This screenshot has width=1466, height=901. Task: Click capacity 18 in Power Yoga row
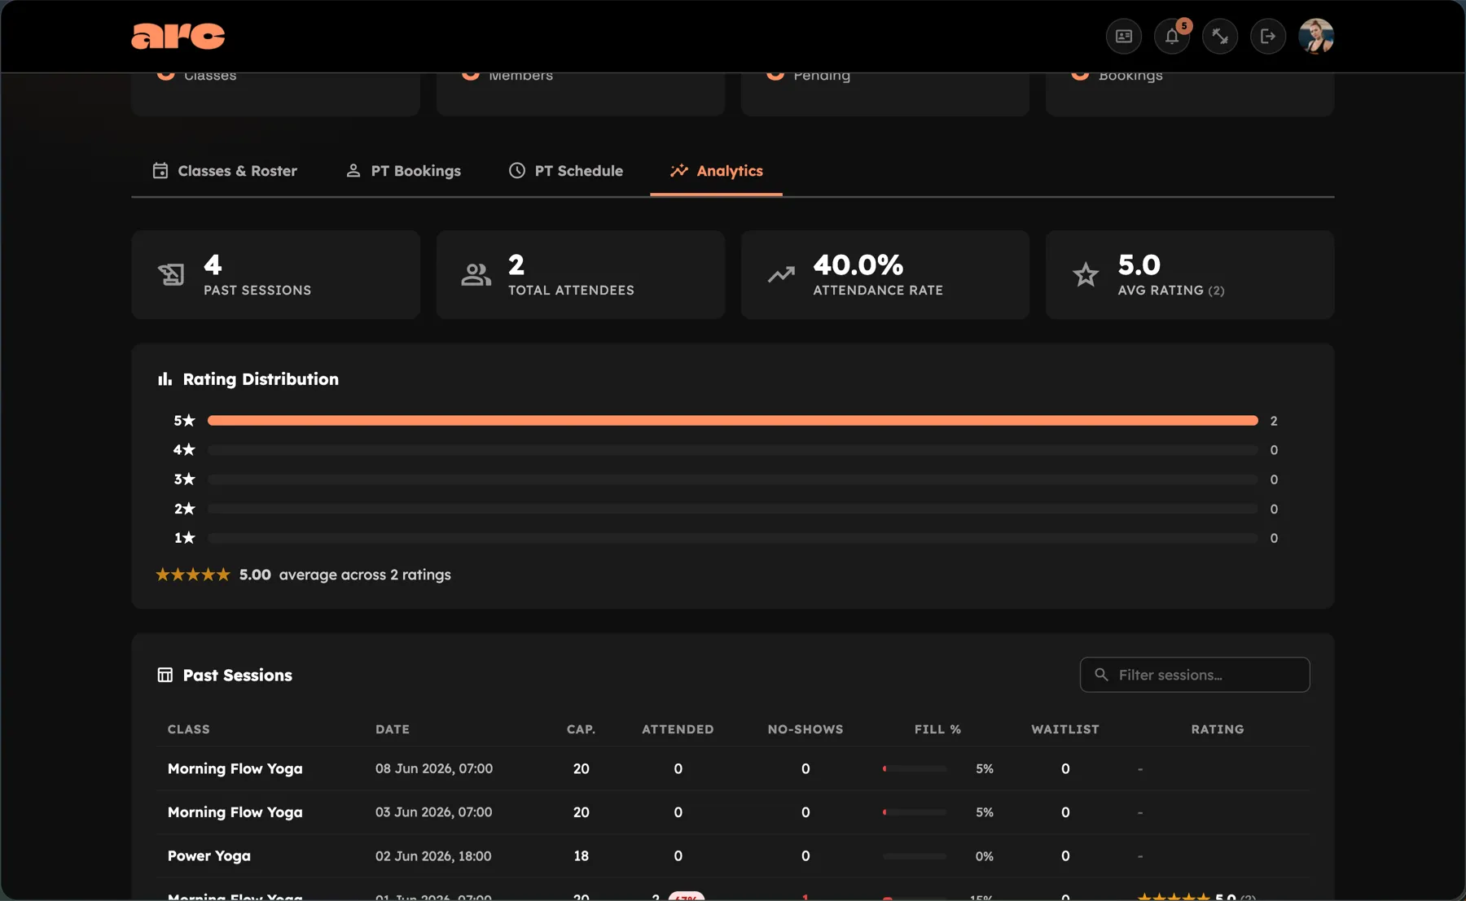tap(581, 856)
